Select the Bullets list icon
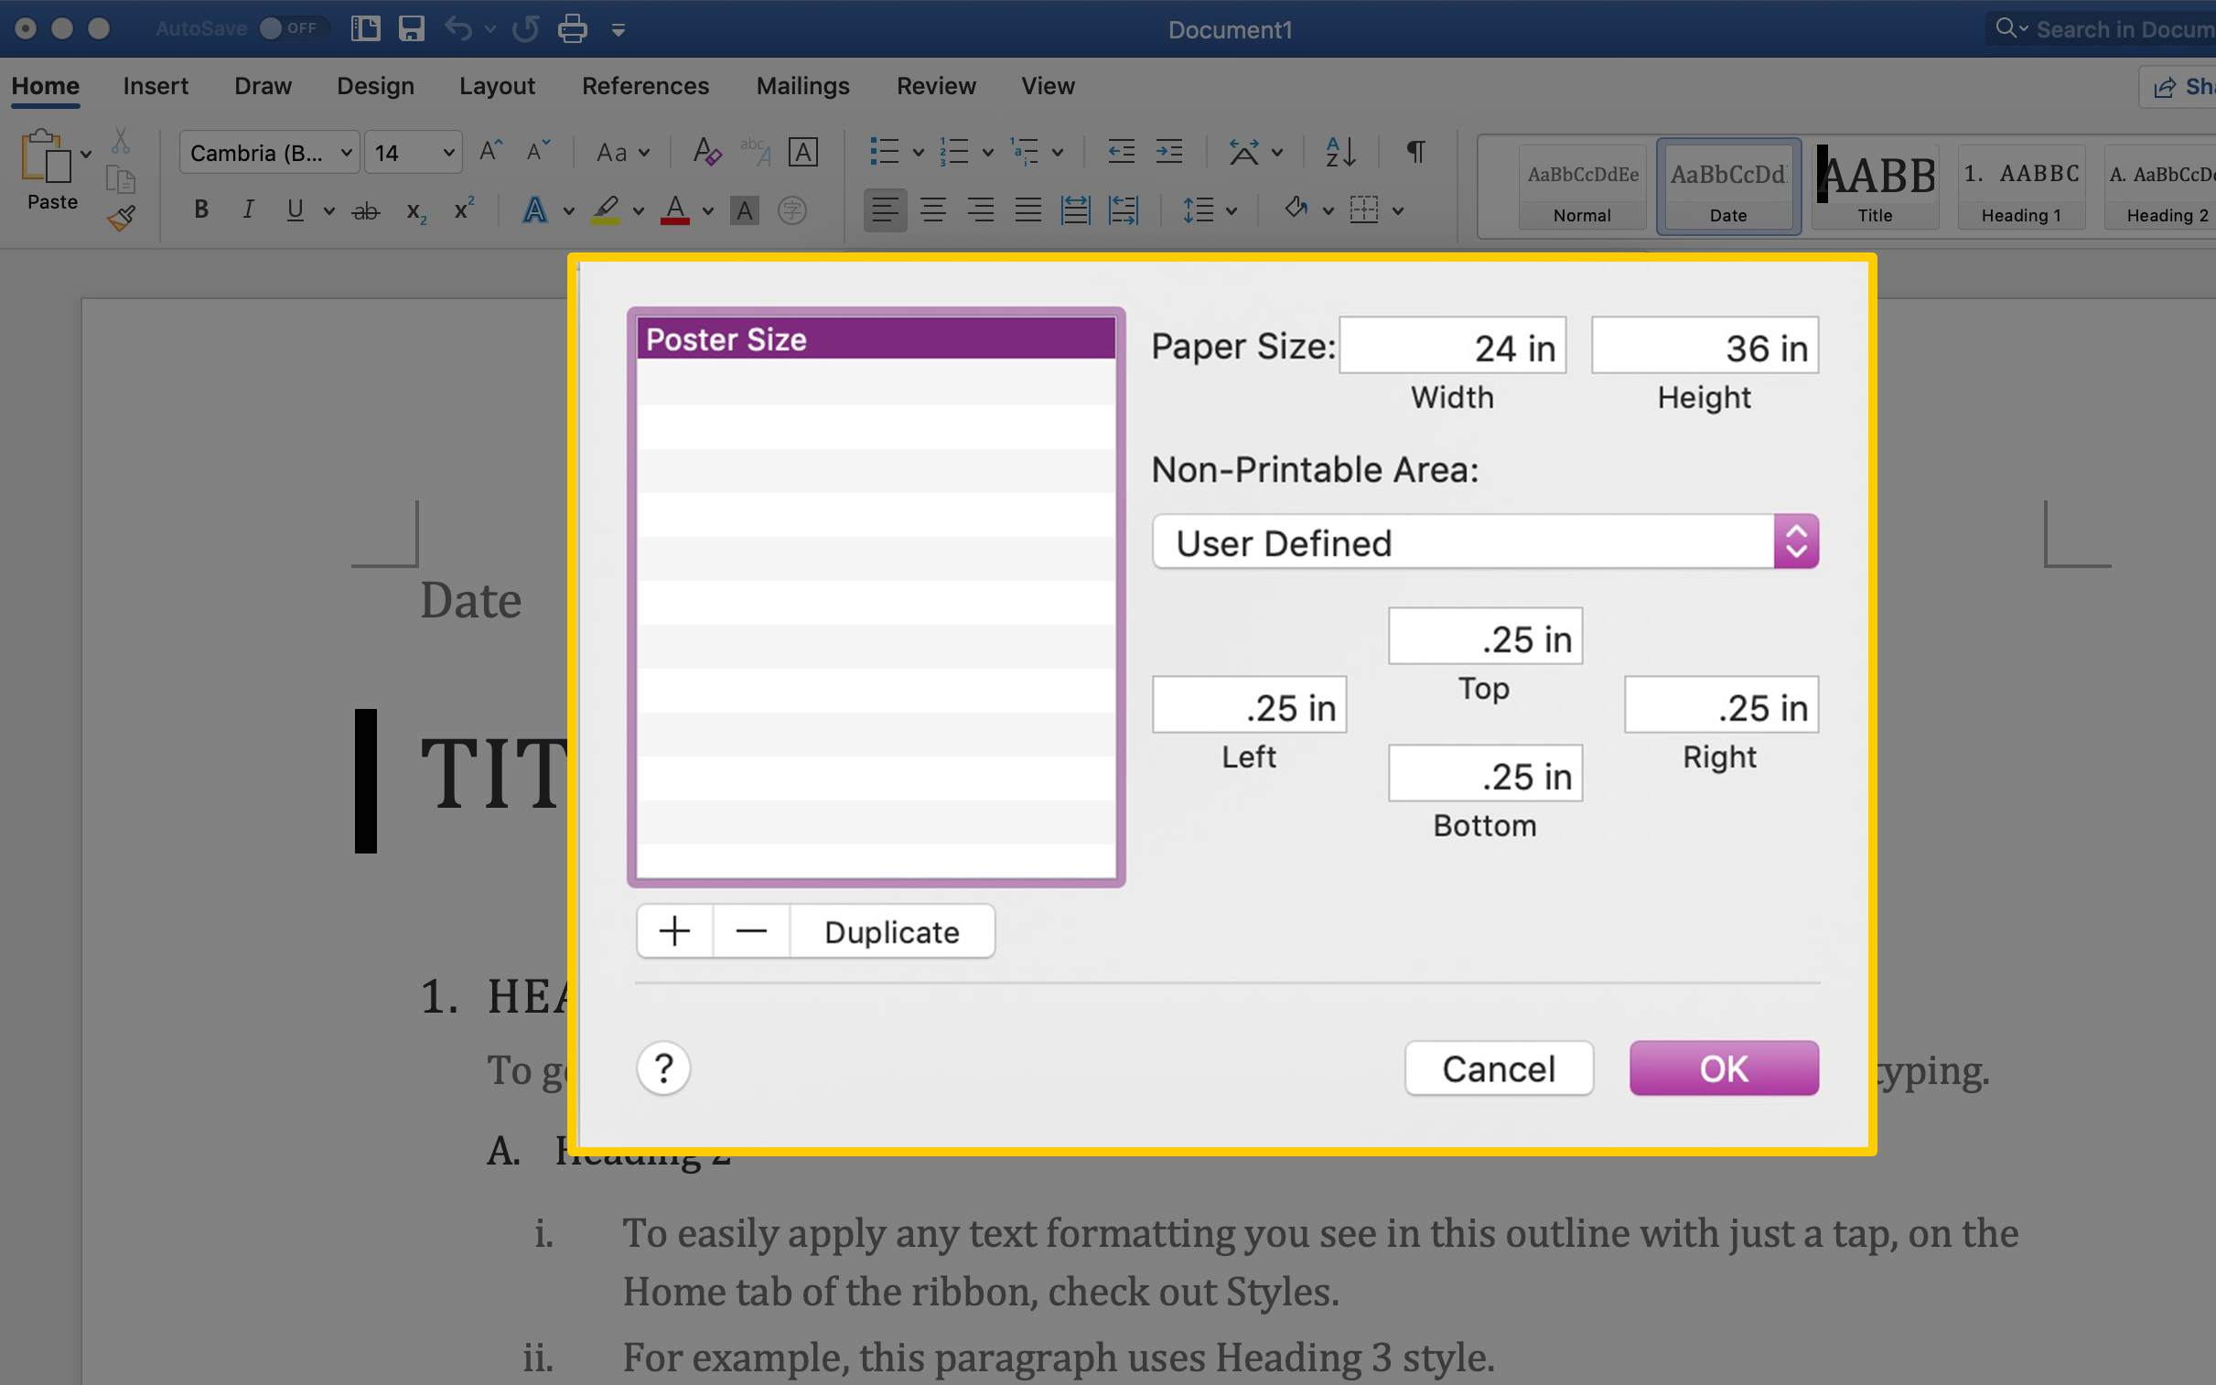The width and height of the screenshot is (2216, 1385). tap(882, 150)
